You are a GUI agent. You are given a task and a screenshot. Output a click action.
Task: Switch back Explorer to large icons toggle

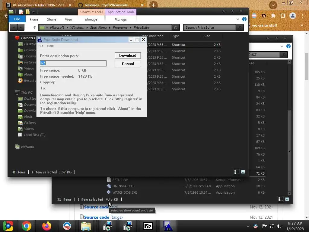(287, 199)
